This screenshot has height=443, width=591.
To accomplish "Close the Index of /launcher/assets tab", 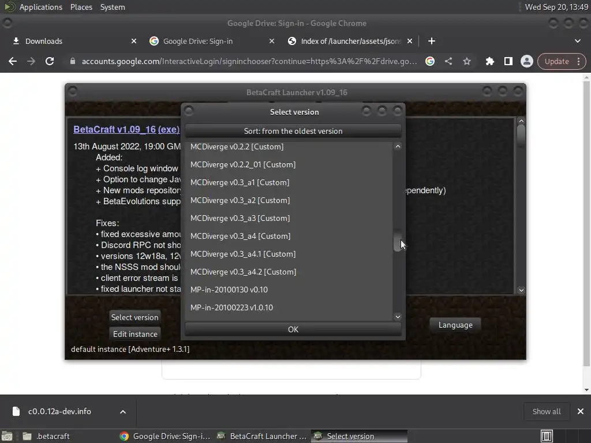I will coord(410,41).
